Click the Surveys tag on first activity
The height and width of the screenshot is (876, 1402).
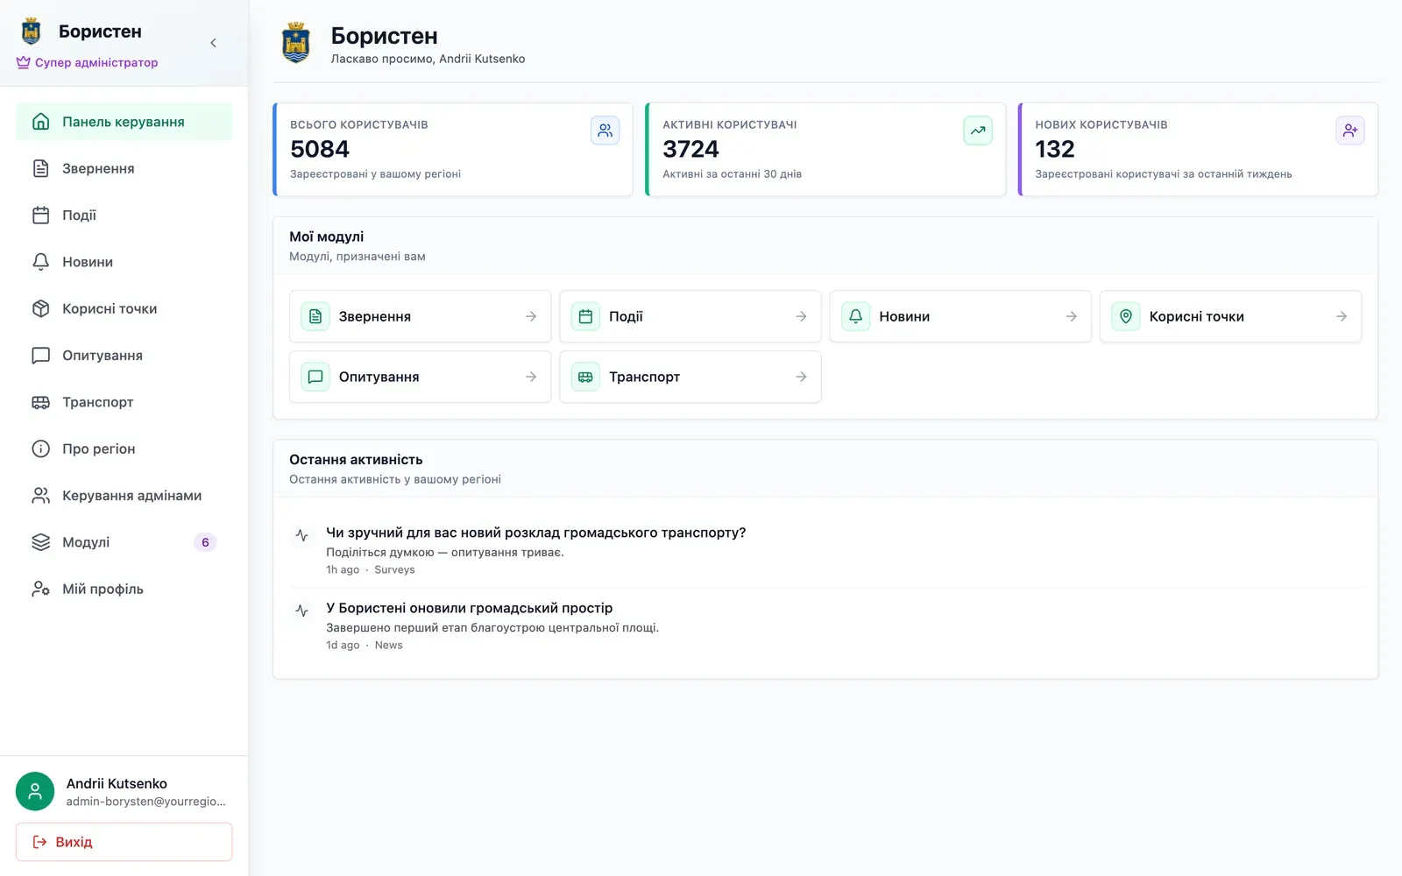click(394, 569)
